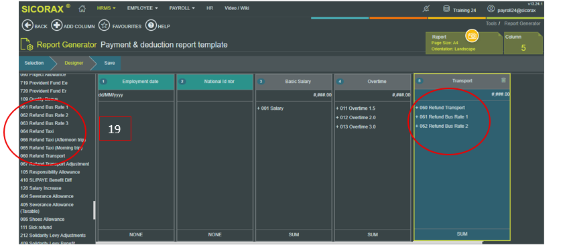Delete Transport column with trash icon

[x=503, y=80]
